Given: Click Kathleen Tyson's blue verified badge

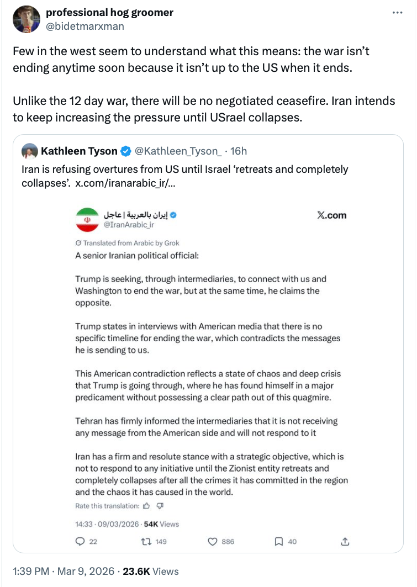Looking at the screenshot, I should tap(126, 151).
